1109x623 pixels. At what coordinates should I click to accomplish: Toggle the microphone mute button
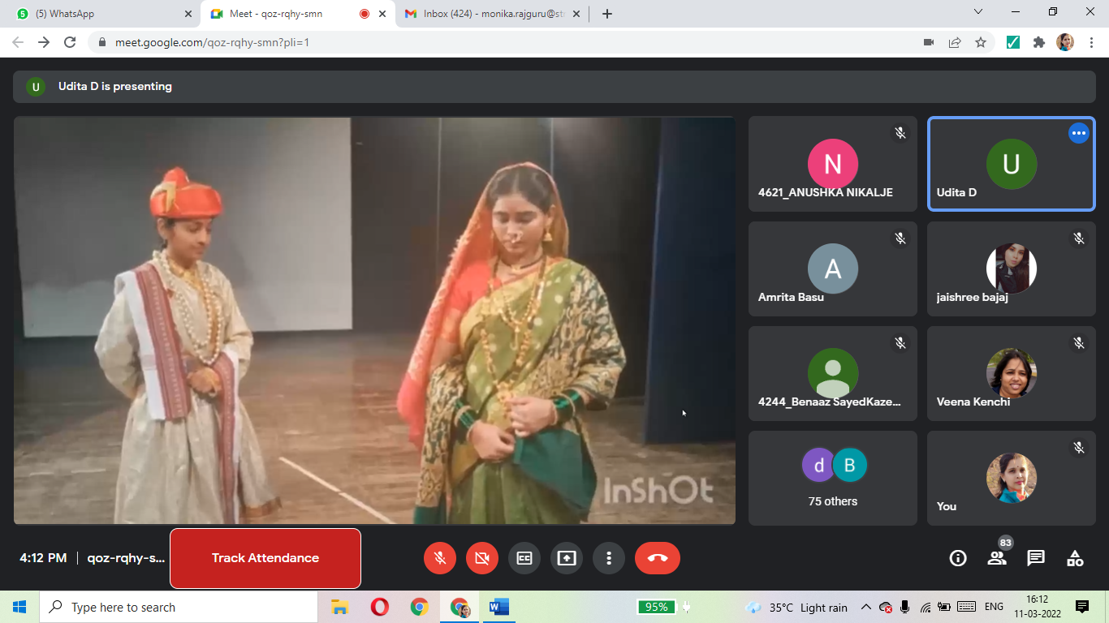pyautogui.click(x=440, y=558)
